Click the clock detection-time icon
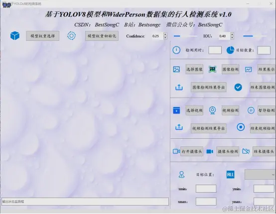Image resolution: width=276 pixels, height=214 pixels. (x=176, y=50)
